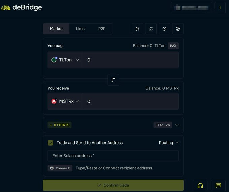Uncheck Trade and Send to Another Address
This screenshot has width=229, height=192.
click(51, 143)
